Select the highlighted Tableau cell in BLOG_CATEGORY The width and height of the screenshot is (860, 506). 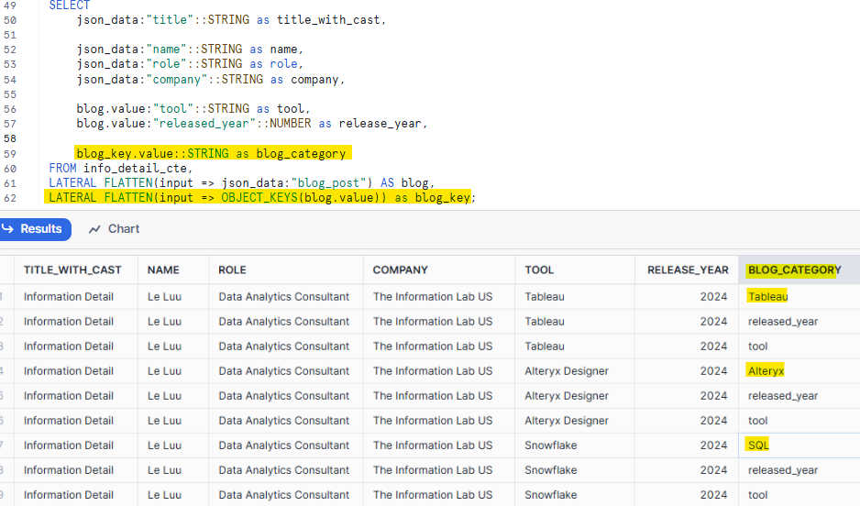(x=767, y=296)
